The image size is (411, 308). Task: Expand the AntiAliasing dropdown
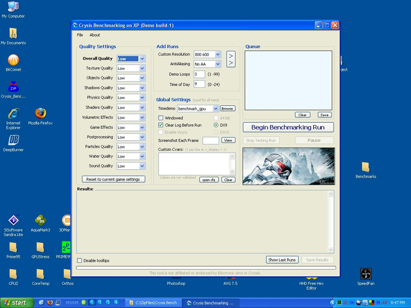click(x=218, y=64)
